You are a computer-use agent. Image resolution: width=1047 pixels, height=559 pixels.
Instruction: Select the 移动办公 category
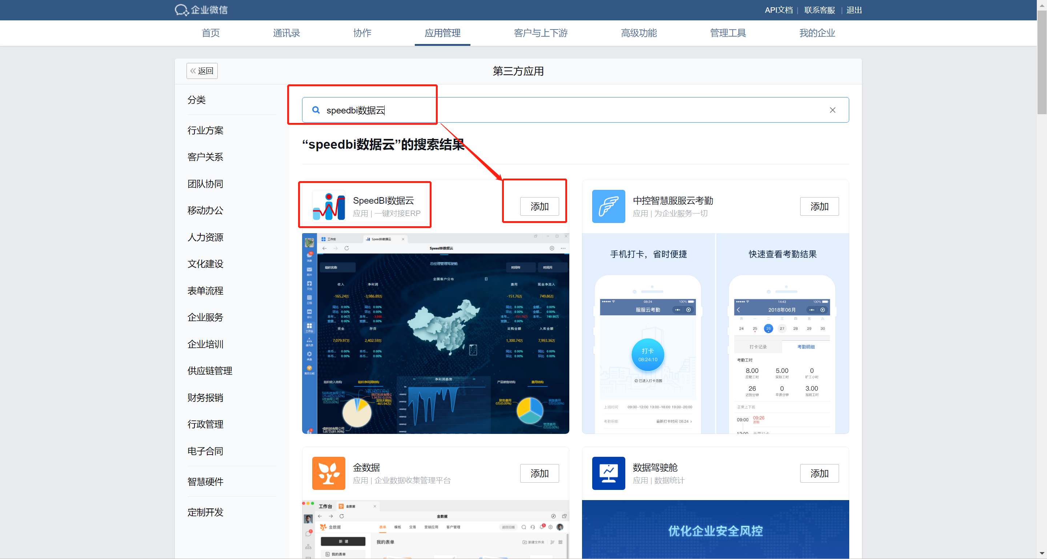[205, 210]
